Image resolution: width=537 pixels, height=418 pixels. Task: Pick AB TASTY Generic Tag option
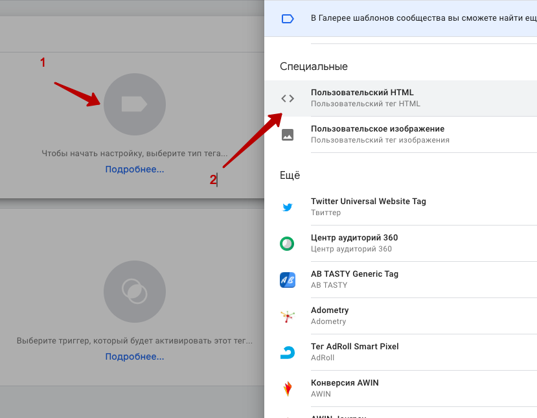354,274
